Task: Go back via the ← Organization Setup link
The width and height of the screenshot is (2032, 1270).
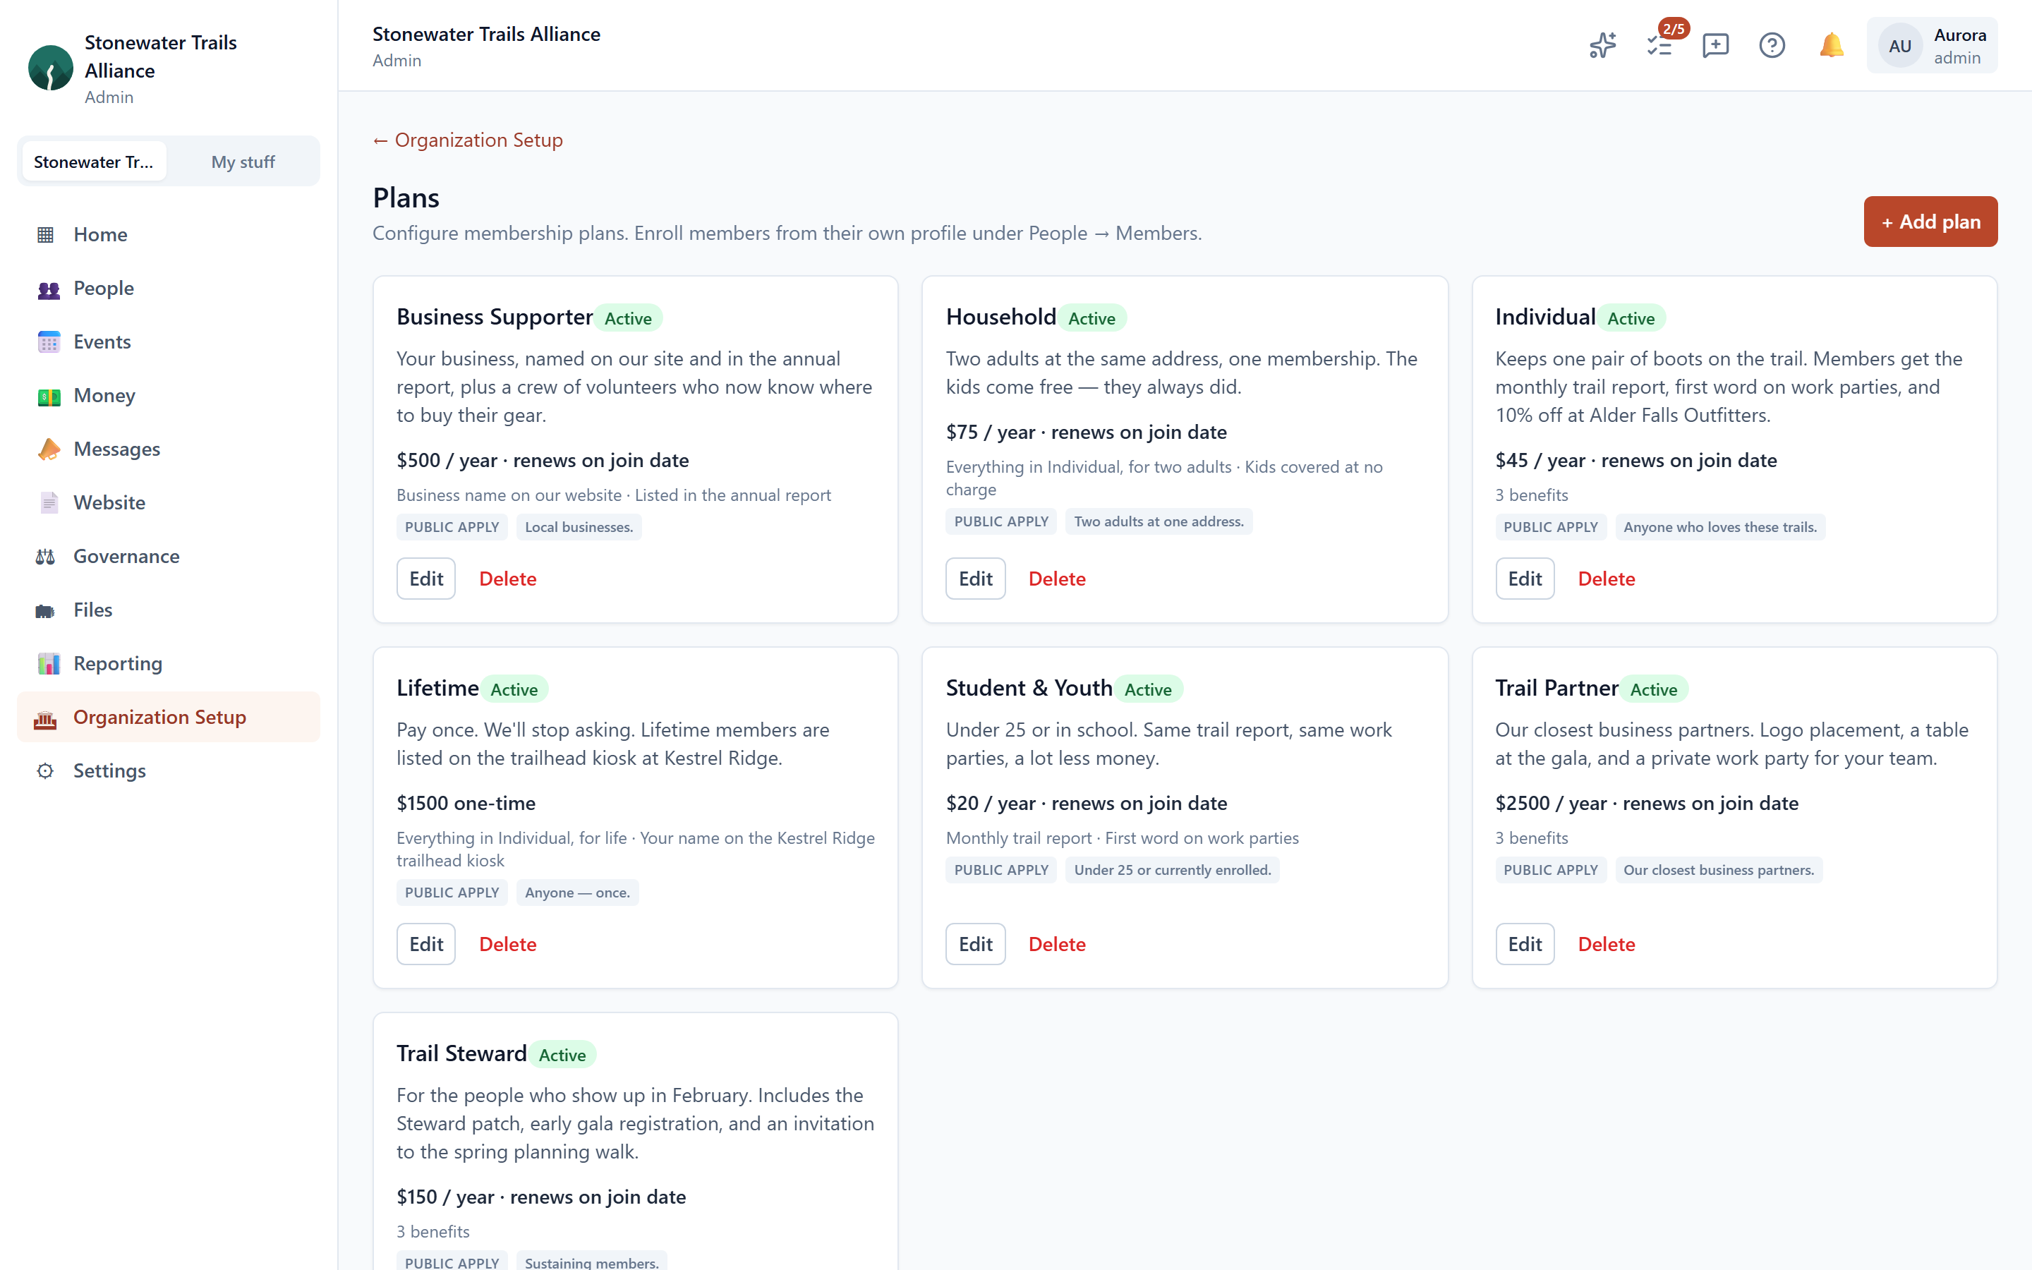Action: pos(468,140)
